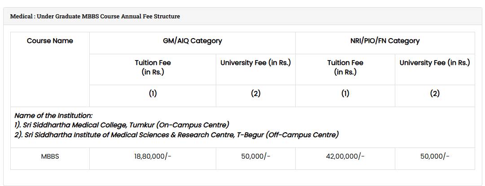The width and height of the screenshot is (485, 186).
Task: Select the Course Name column header
Action: [x=50, y=41]
